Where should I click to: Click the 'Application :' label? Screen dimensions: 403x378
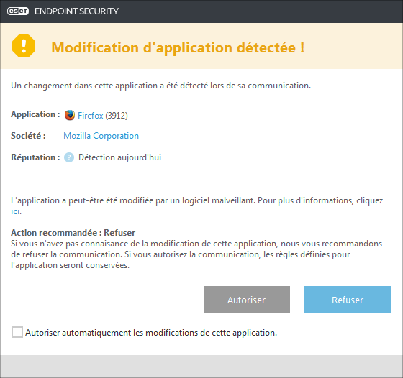(35, 114)
